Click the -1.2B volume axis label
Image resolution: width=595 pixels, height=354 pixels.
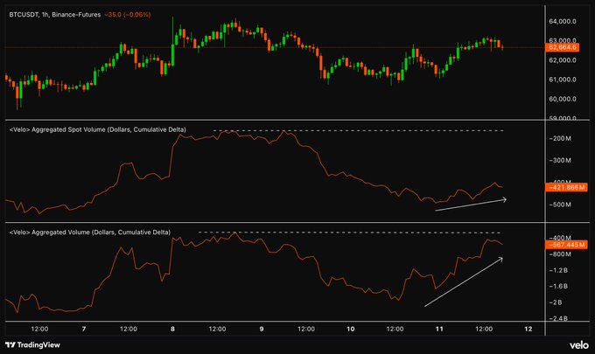558,271
